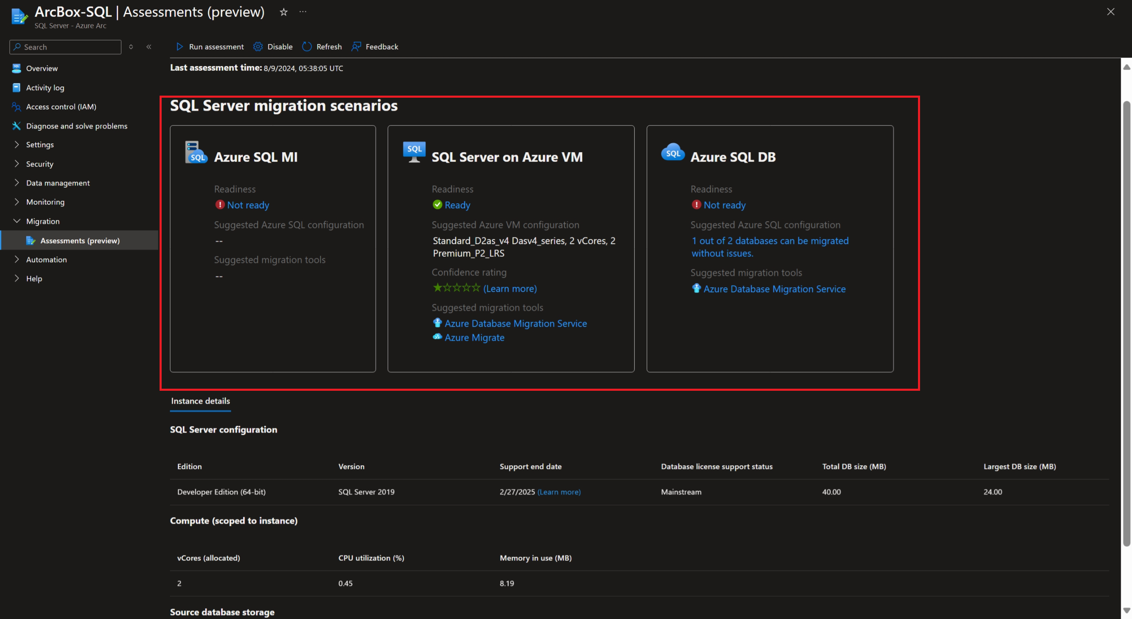1132x619 pixels.
Task: Click the Run assessment play icon
Action: point(179,47)
